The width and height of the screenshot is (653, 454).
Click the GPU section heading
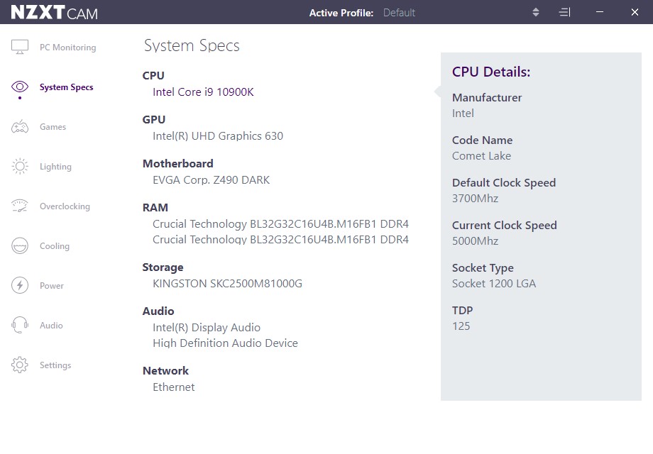click(x=154, y=119)
